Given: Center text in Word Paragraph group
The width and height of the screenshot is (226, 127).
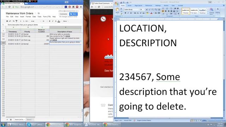Looking at the screenshot, I should pos(166,11).
